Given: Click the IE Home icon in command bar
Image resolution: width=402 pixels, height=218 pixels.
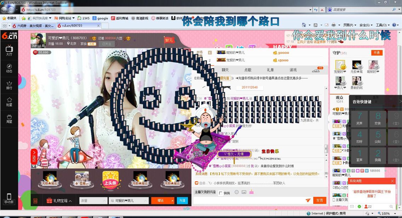Looking at the screenshot, I should (304, 25).
